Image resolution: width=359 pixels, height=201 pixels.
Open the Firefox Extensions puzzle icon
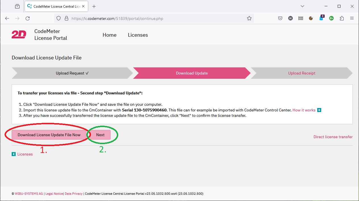pyautogui.click(x=342, y=18)
